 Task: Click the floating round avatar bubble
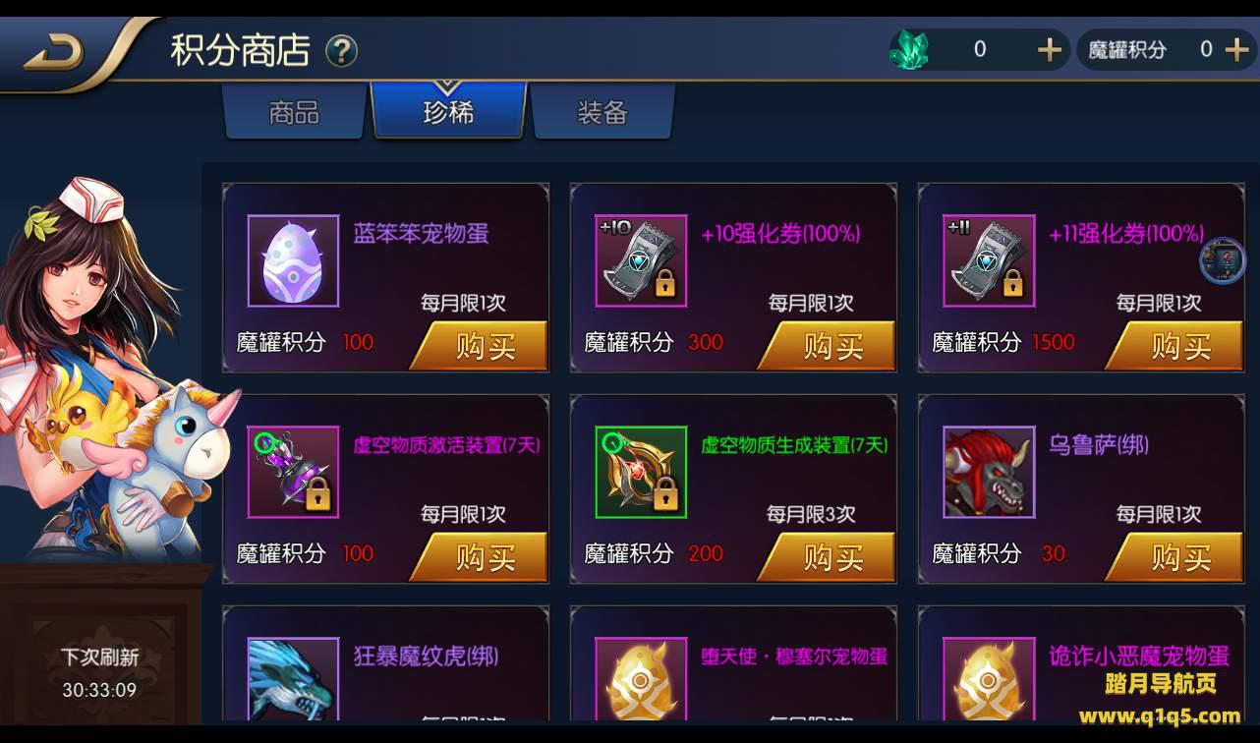(1223, 260)
